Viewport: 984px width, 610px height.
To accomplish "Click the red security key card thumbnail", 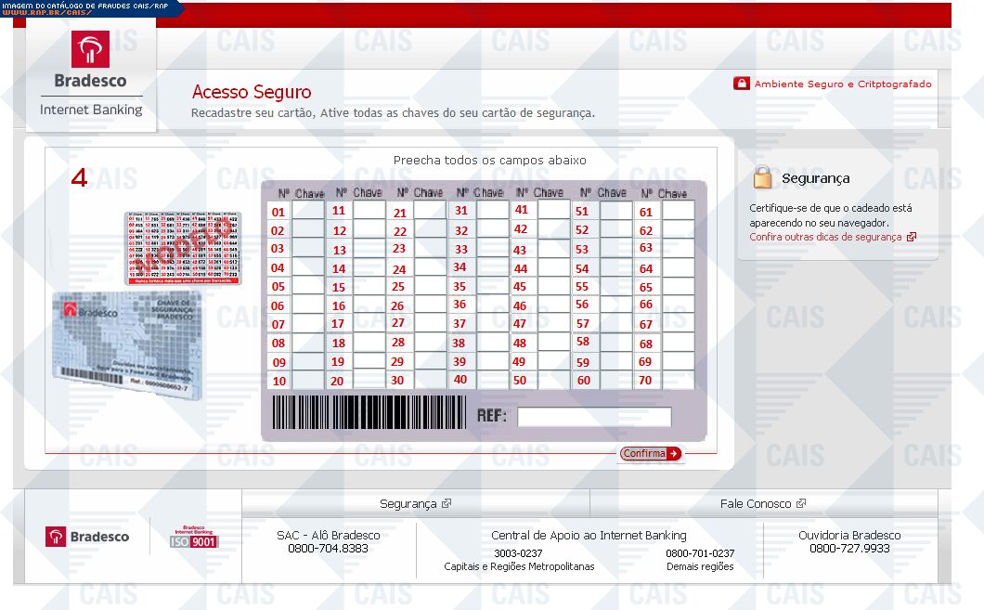I will click(x=182, y=247).
